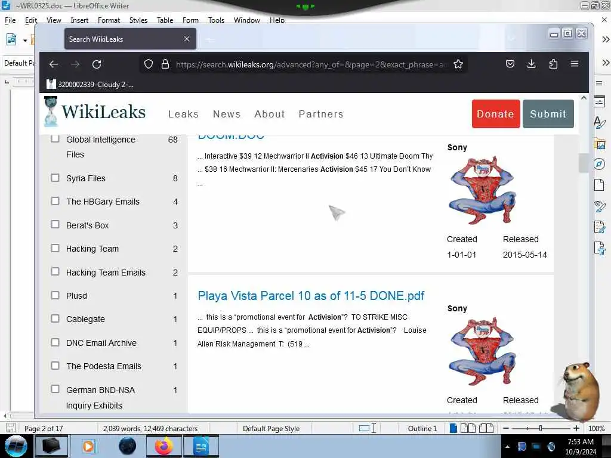Bookmark this page with star icon

458,64
